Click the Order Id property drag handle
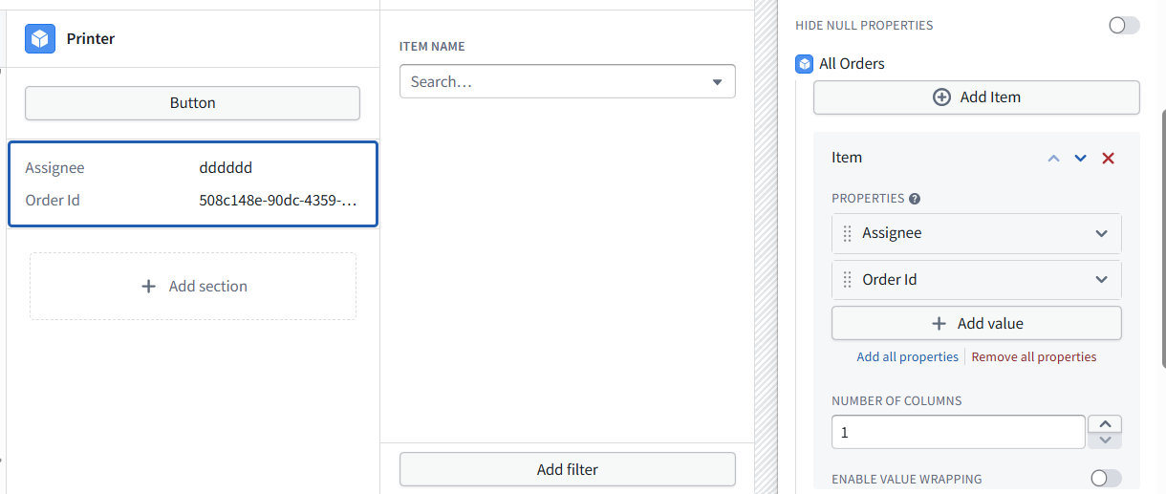 (847, 280)
